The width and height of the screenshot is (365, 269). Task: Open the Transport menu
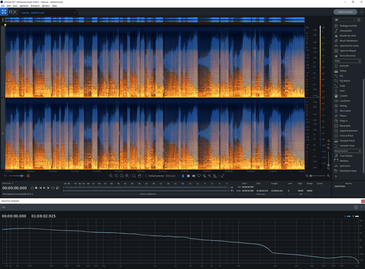click(35, 6)
